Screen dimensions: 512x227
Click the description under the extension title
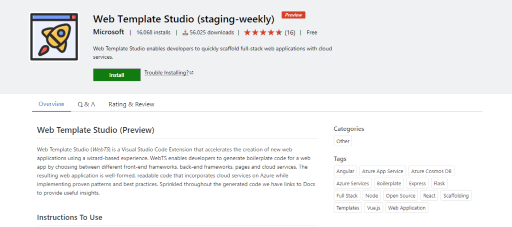[212, 53]
